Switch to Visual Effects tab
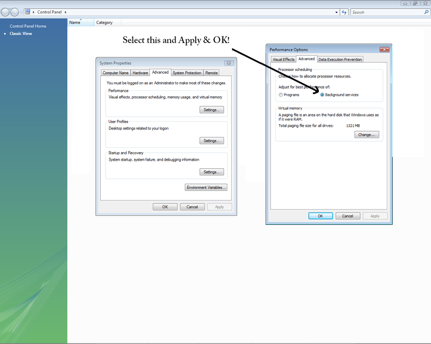Viewport: 431px width, 344px height. 283,59
